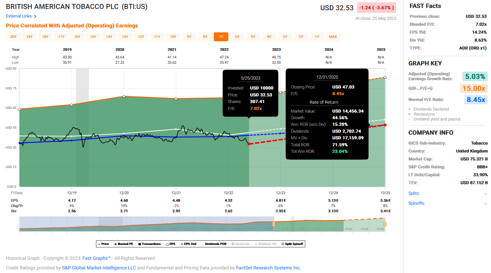Viewport: 491px width, 273px height.
Task: Select the 16Y time range tab
Action: pos(77,37)
